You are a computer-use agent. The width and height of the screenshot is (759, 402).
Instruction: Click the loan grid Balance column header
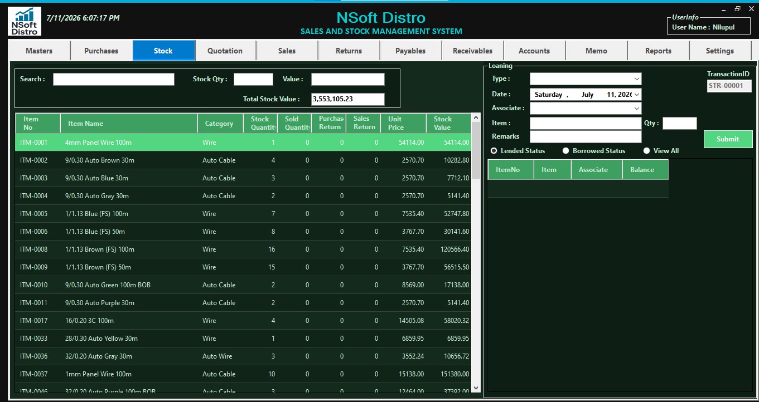click(645, 170)
